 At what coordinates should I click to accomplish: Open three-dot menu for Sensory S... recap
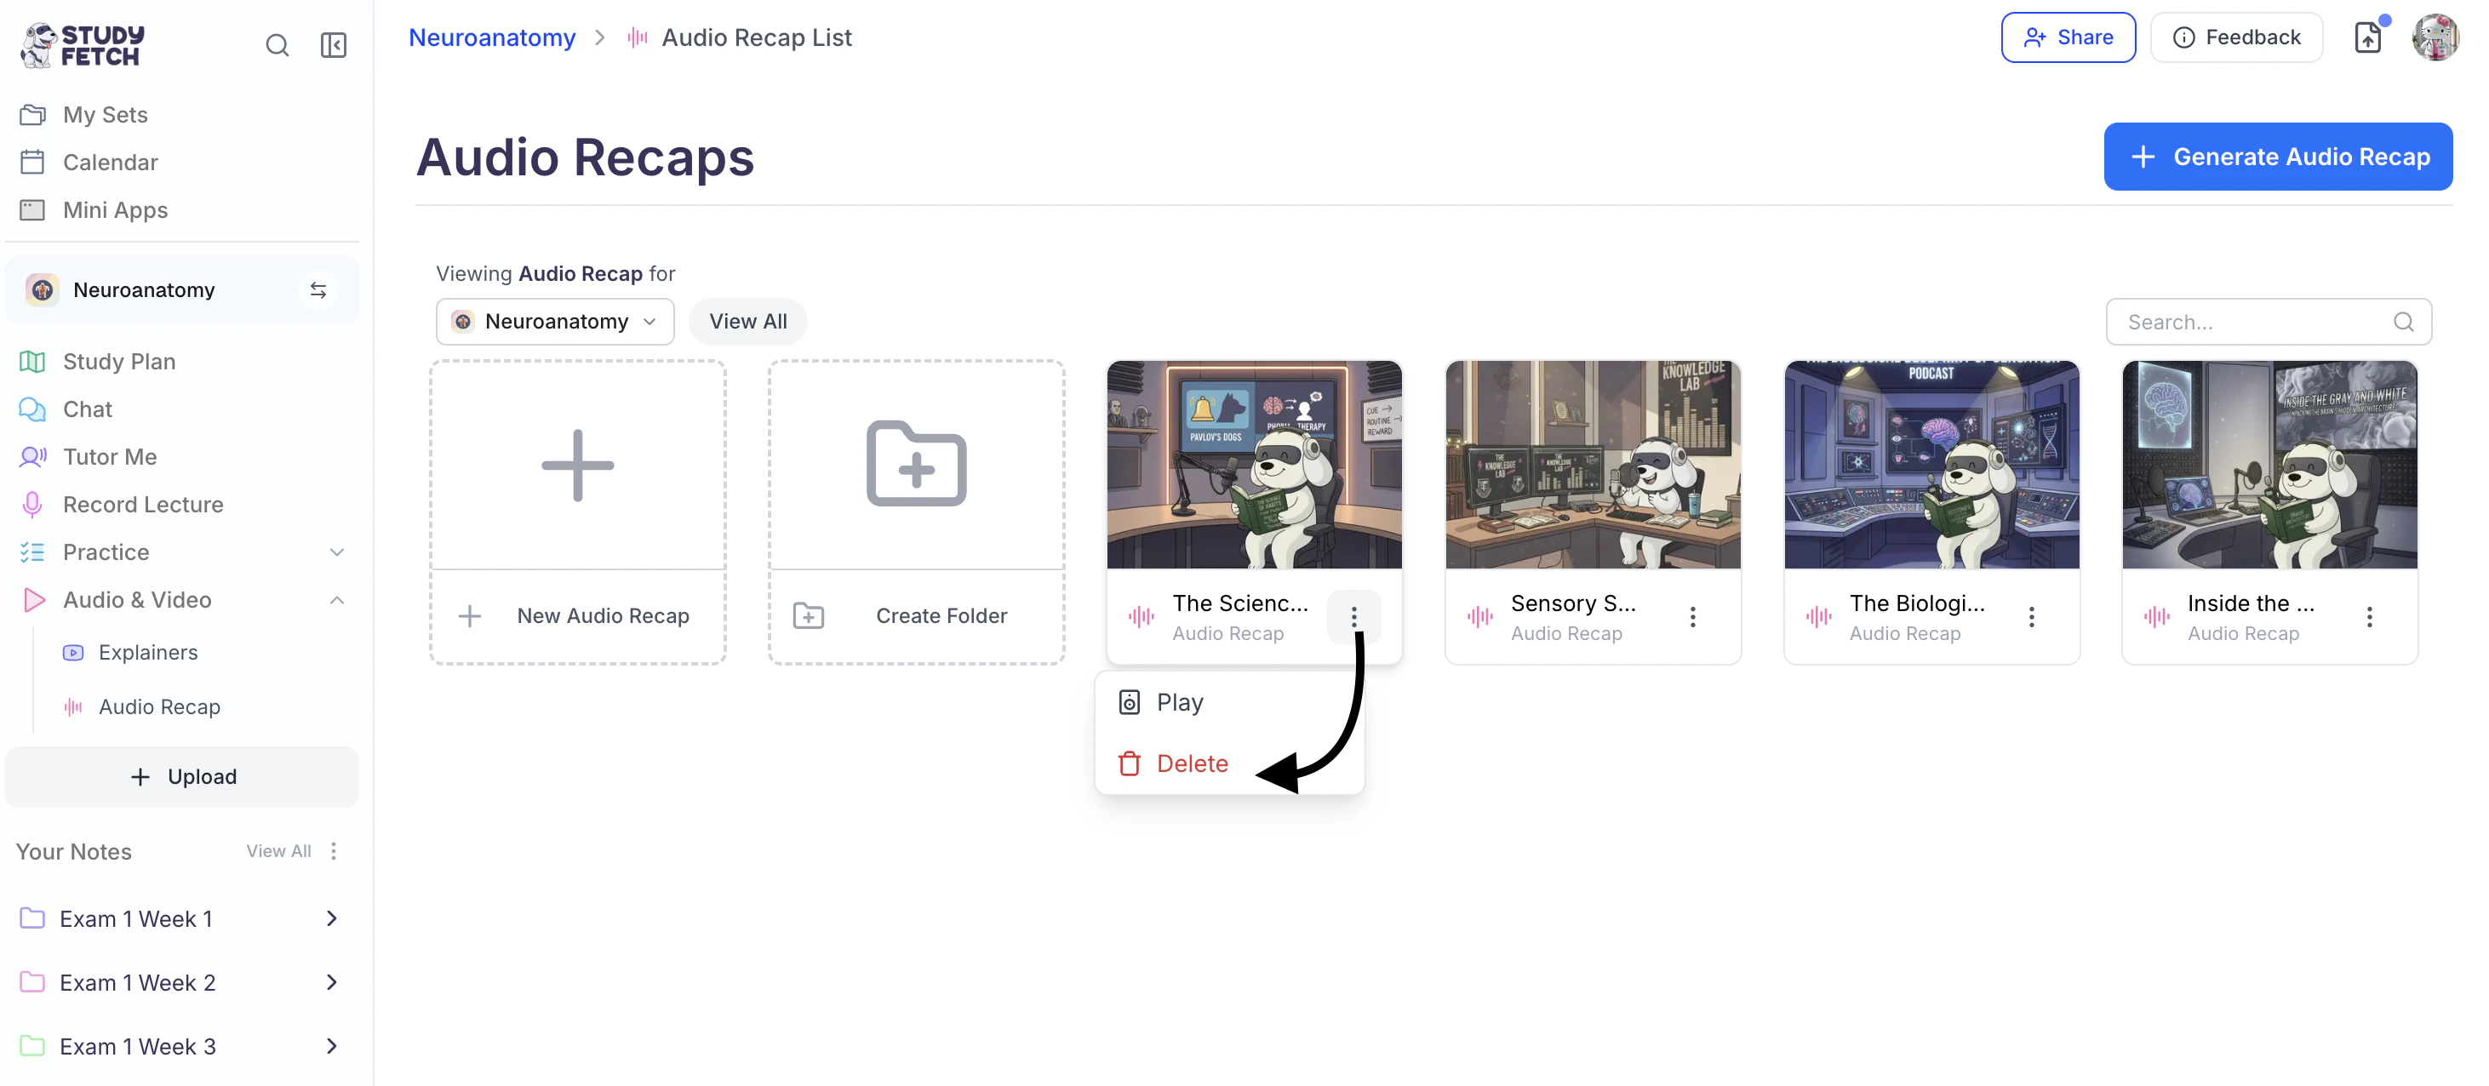(x=1692, y=616)
